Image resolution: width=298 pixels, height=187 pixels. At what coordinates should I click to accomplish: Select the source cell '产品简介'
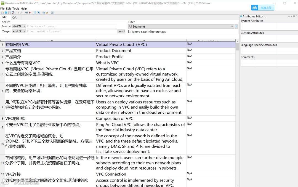(50, 57)
